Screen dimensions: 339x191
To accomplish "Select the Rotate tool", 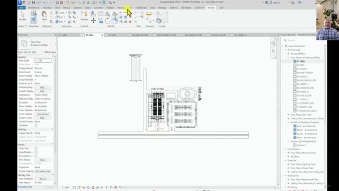I will click(108, 21).
